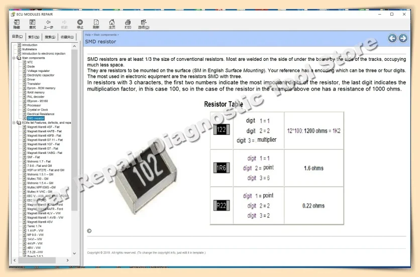Open the Options (选项) toolbar menu
Screen dimensions: 420x277
pyautogui.click(x=144, y=24)
